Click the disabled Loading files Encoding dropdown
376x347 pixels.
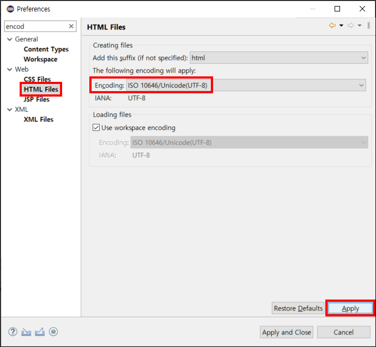pyautogui.click(x=249, y=142)
